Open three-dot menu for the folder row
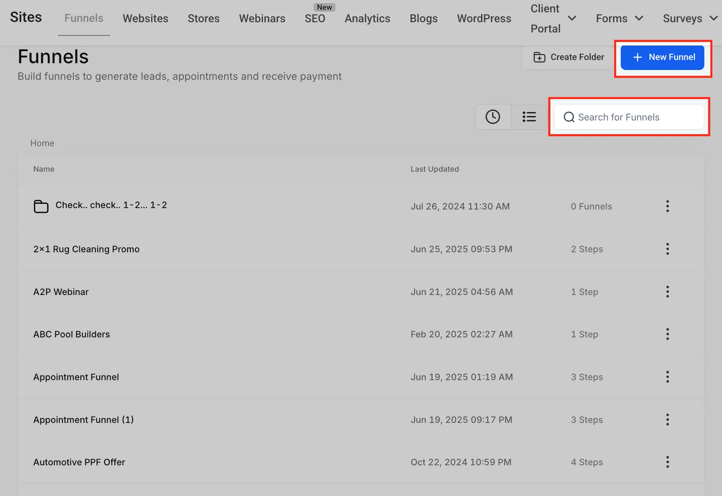Screen dimensions: 722x496 coord(667,206)
